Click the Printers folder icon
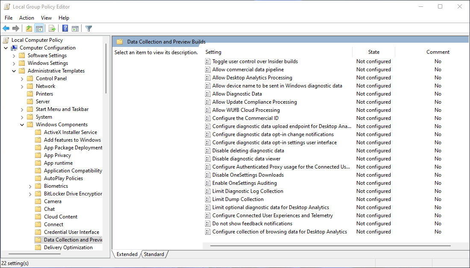470x268 pixels. click(30, 94)
